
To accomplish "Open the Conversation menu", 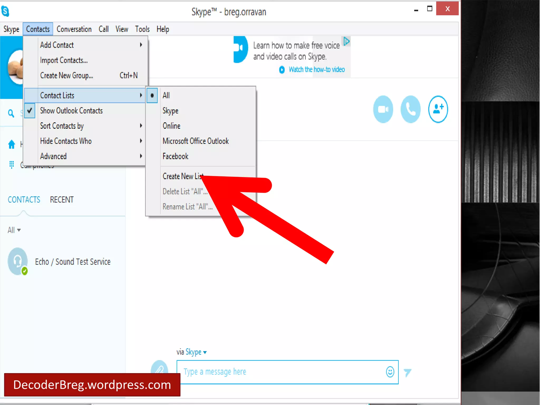I will pos(74,29).
